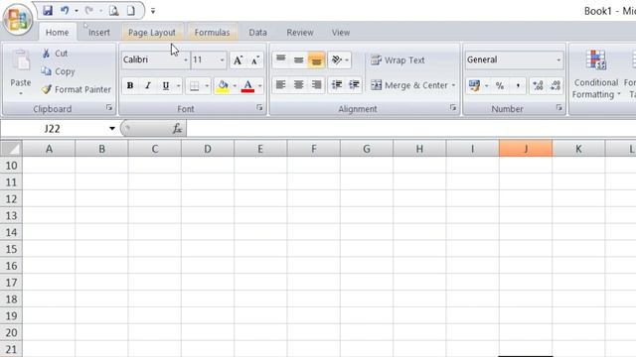Image resolution: width=636 pixels, height=357 pixels.
Task: Open the Clipboard dialog launcher
Action: tap(109, 108)
